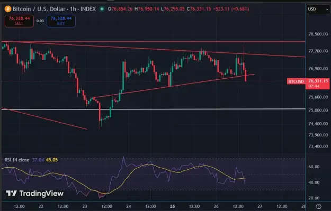This screenshot has height=211, width=331.
Task: Click the 78,500.00 price axis label
Action: [318, 34]
